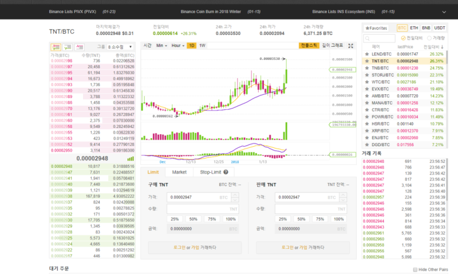Screen dimensions: 458x274
Task: Click the search magnifier in pair search
Action: [x=368, y=38]
